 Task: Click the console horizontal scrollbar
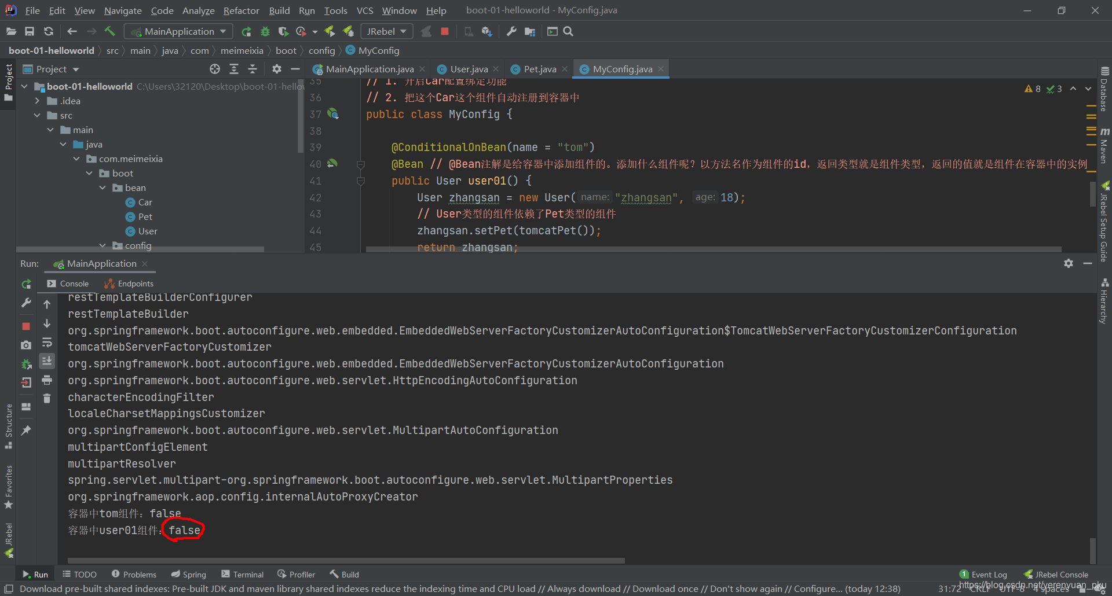click(x=346, y=560)
